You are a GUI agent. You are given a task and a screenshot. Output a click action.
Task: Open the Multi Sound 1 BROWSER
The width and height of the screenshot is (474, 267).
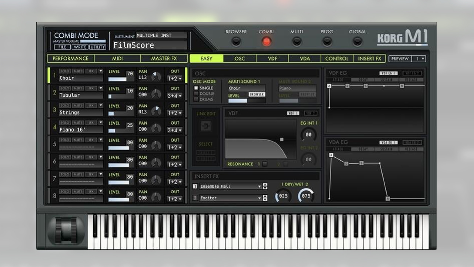pos(258,95)
